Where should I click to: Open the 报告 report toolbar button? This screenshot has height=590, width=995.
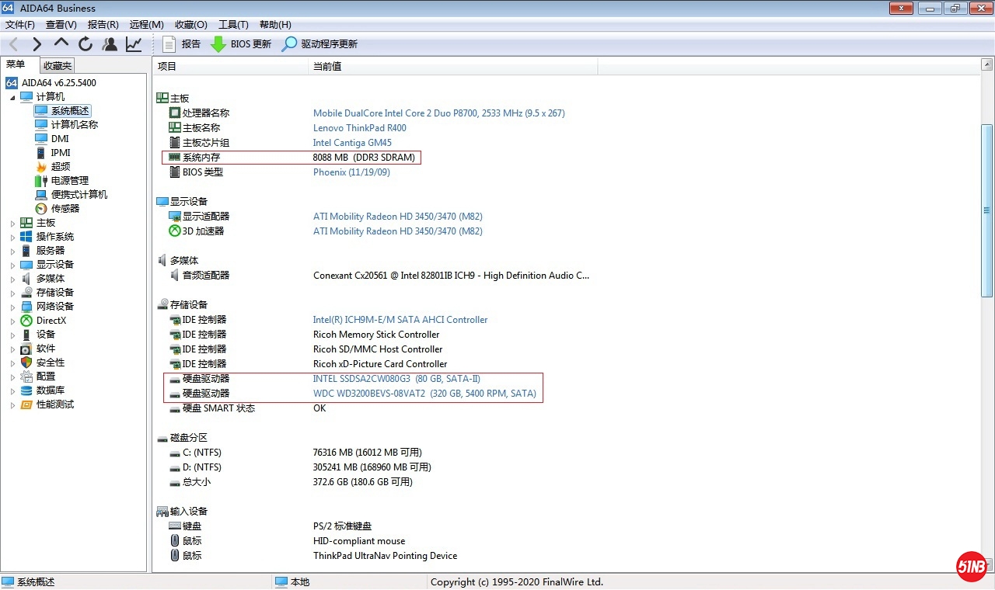click(182, 44)
